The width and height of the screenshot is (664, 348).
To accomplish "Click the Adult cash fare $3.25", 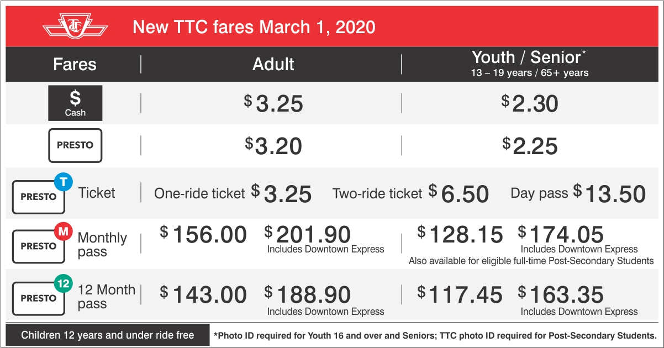I will (273, 103).
